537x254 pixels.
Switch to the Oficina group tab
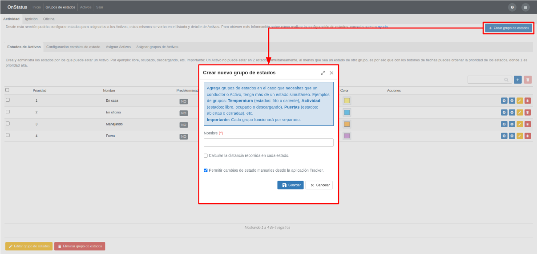click(49, 19)
